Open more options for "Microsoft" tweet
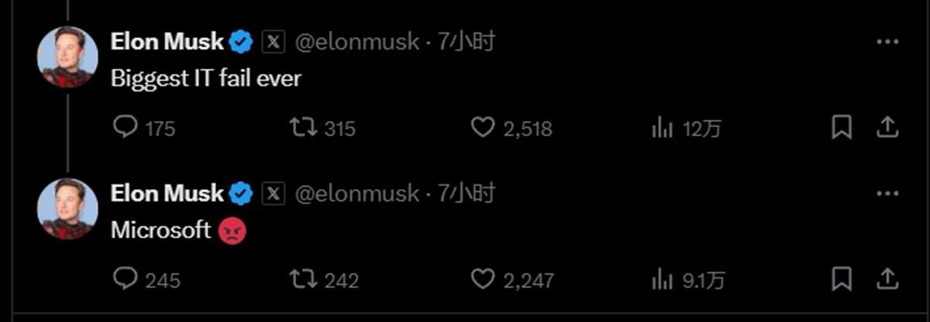The image size is (930, 322). click(x=887, y=193)
